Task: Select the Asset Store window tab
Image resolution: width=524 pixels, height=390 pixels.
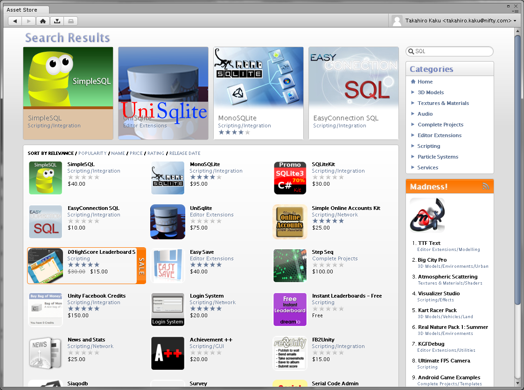Action: point(26,10)
